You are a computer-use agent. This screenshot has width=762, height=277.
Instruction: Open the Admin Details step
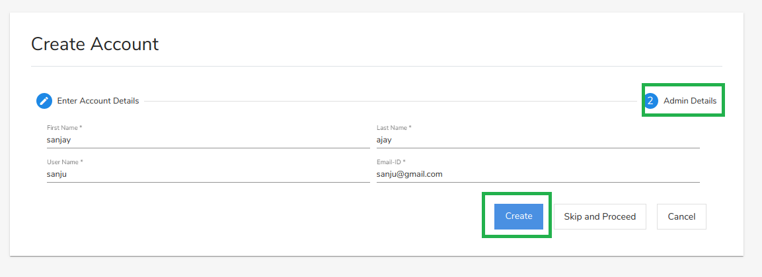[690, 101]
